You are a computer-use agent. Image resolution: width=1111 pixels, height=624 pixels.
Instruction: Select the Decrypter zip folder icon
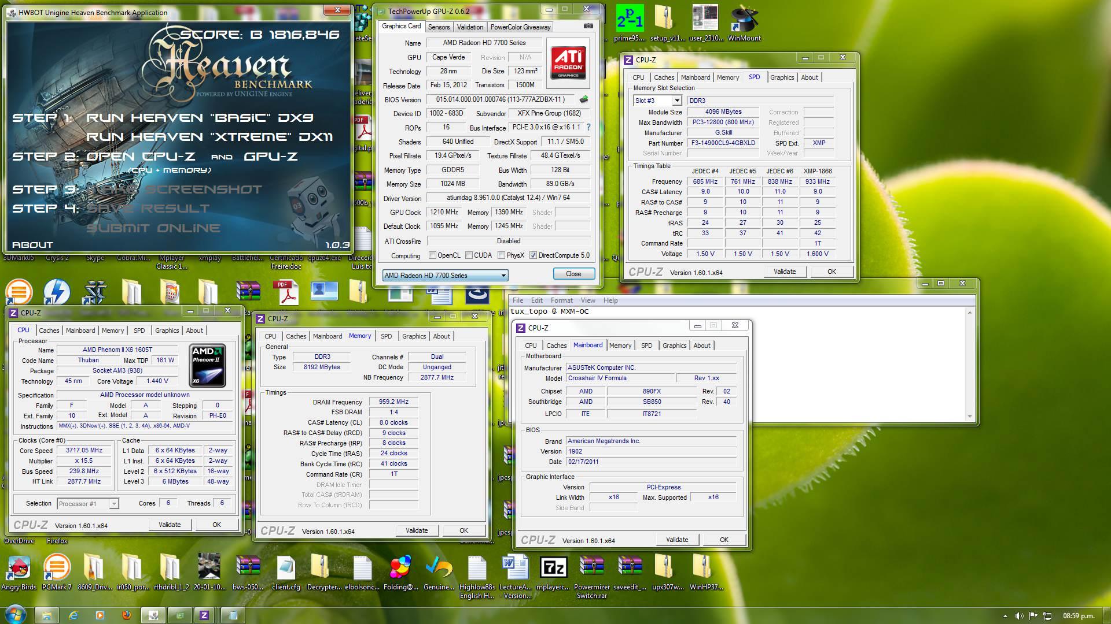coord(324,573)
